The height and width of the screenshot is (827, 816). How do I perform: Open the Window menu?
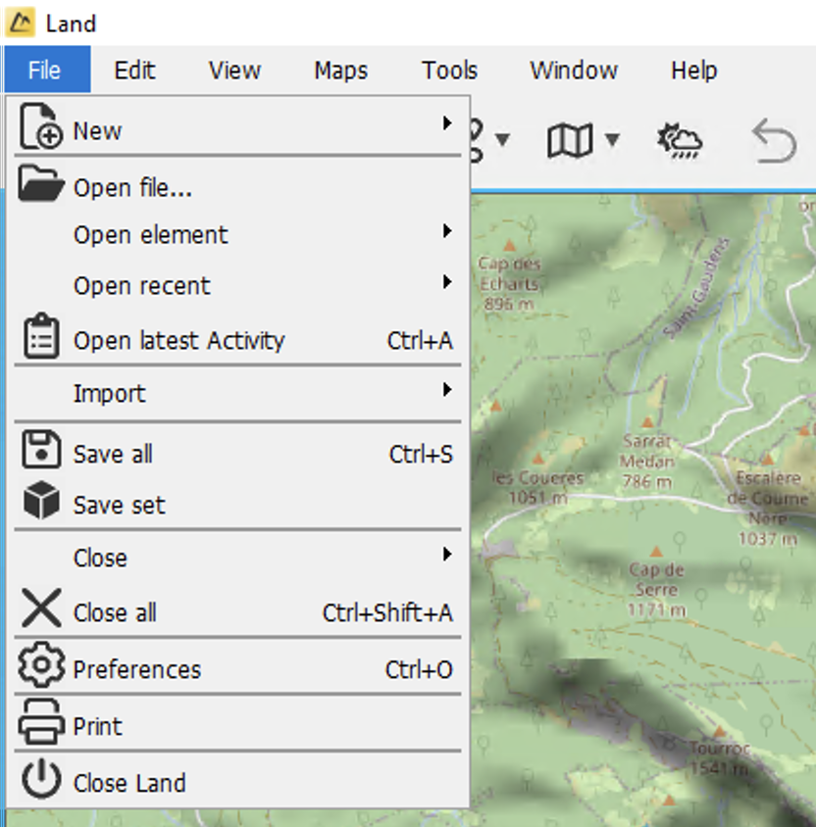[574, 70]
